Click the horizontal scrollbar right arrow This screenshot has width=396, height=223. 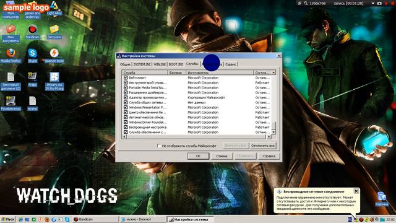pyautogui.click(x=269, y=137)
